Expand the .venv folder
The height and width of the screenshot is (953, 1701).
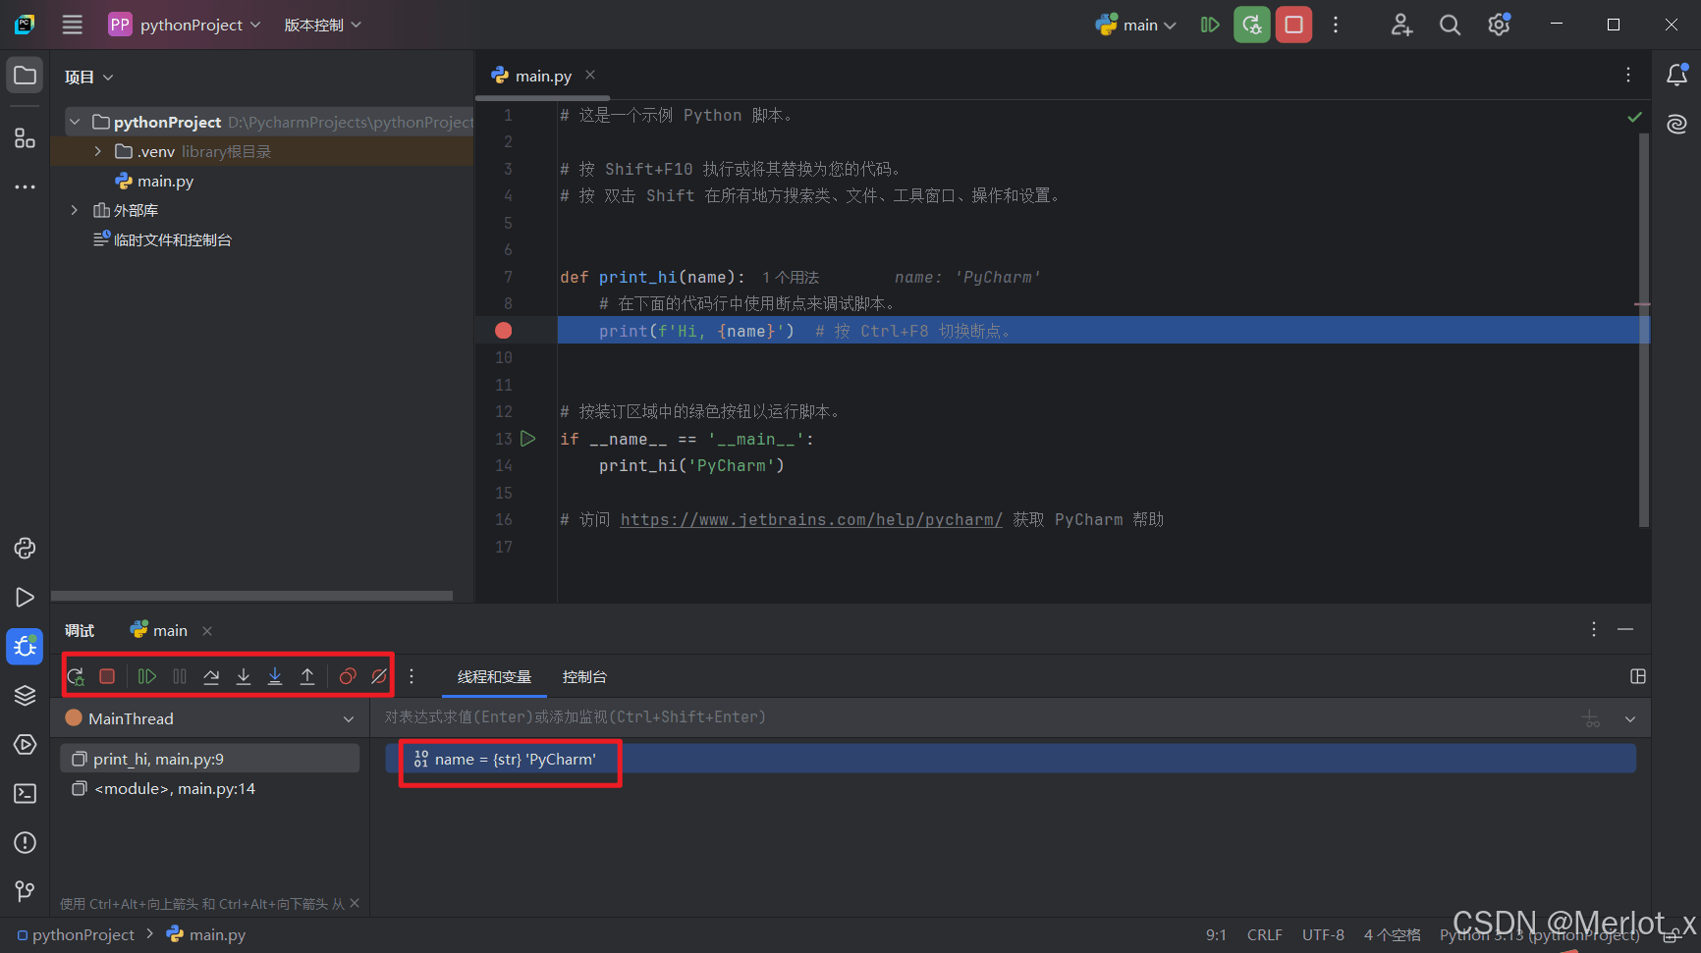pyautogui.click(x=98, y=151)
